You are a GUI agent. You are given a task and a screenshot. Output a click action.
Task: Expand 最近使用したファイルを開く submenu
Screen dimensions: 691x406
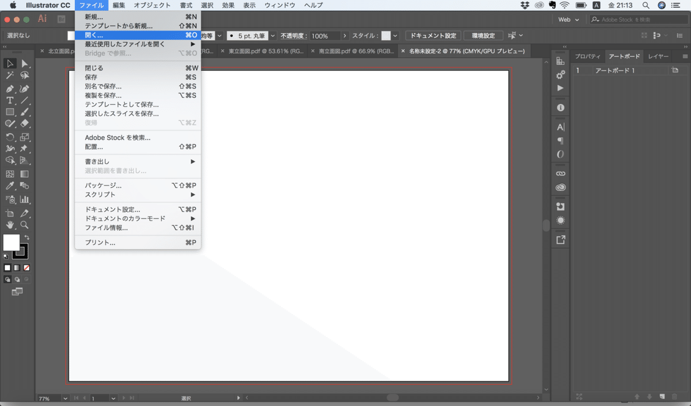(x=138, y=44)
